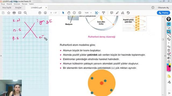Print the document with printer icon
Viewport: 172px width, 96px height.
click(x=14, y=13)
